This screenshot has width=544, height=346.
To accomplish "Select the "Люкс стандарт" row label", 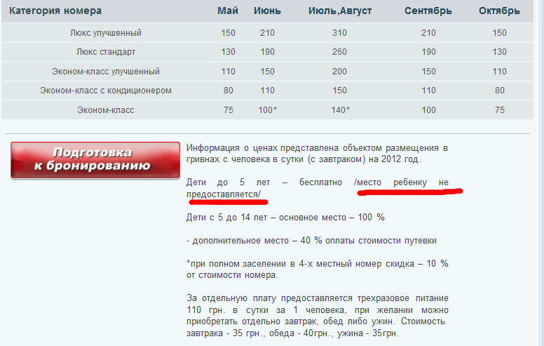I will [106, 52].
